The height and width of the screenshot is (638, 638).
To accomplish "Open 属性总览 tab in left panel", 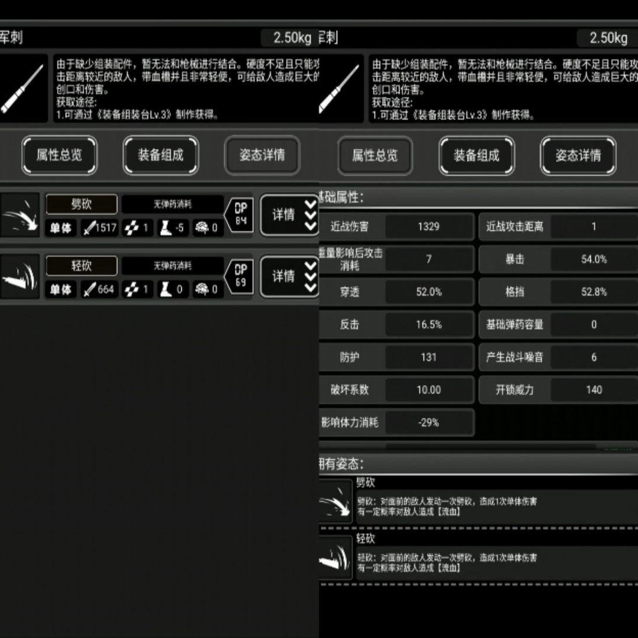I will click(60, 155).
